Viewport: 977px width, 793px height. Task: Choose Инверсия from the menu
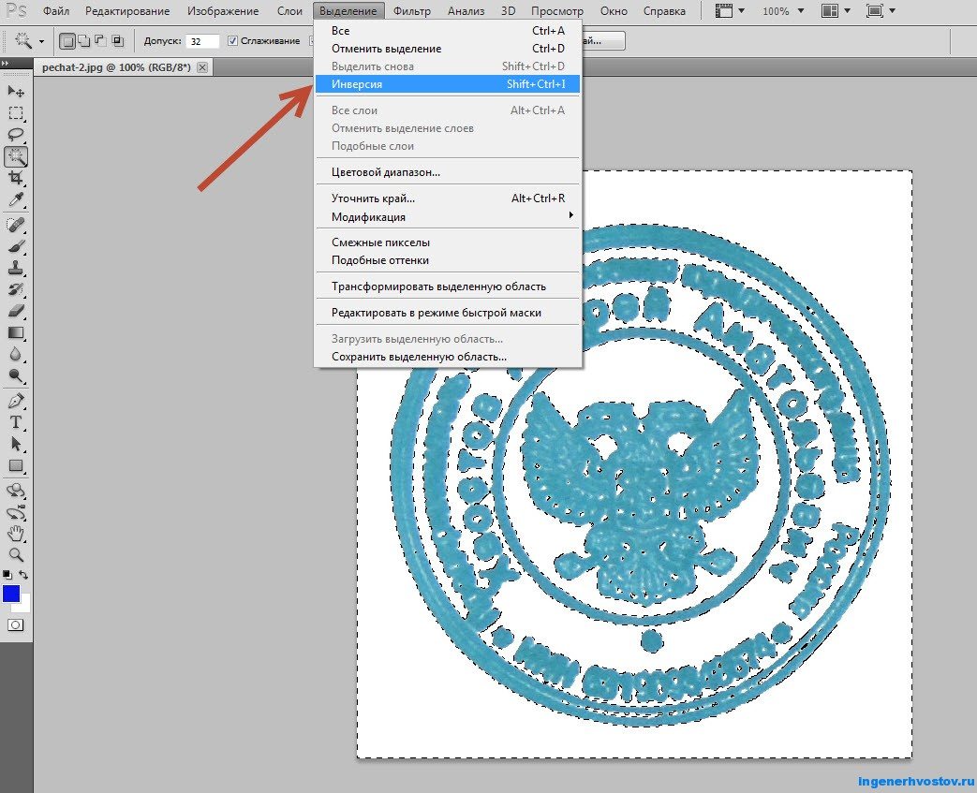click(448, 84)
